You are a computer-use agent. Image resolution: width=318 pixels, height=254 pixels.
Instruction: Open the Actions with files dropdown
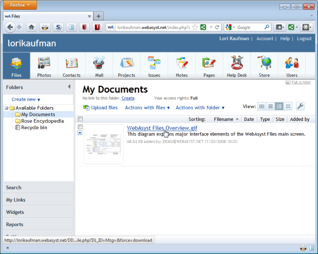coord(147,108)
